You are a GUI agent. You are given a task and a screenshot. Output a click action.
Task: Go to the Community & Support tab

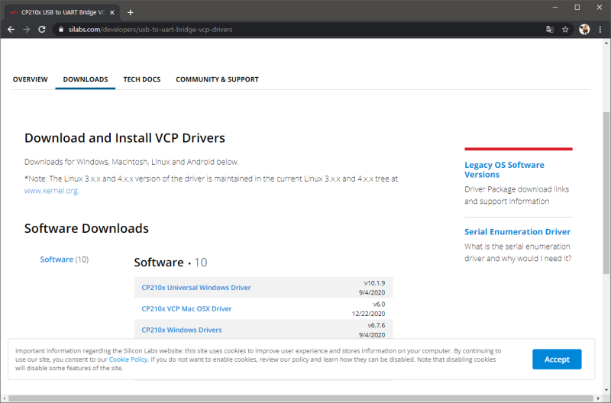[217, 79]
